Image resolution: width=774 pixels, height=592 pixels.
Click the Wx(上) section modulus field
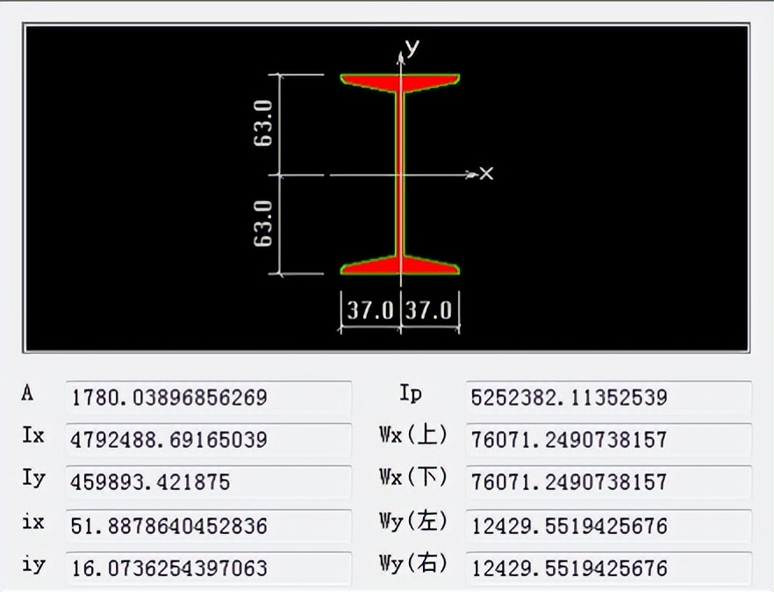pos(608,439)
